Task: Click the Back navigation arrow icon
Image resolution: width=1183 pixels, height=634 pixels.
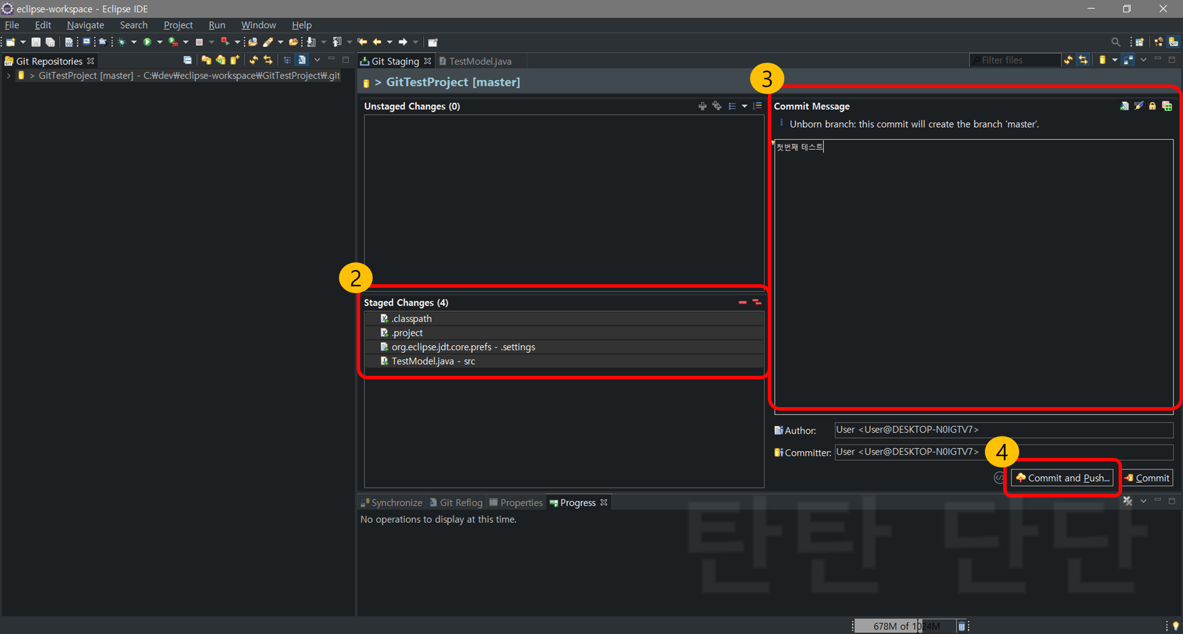Action: click(x=377, y=42)
